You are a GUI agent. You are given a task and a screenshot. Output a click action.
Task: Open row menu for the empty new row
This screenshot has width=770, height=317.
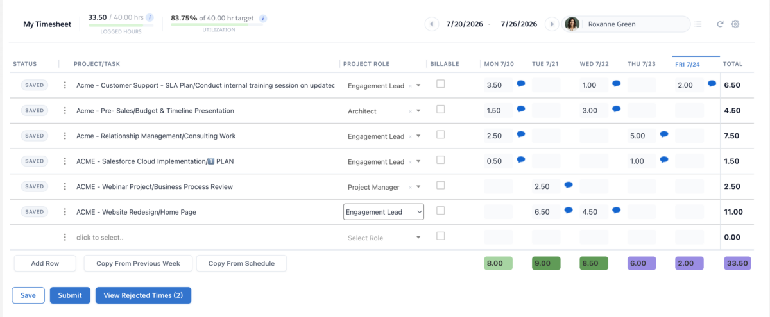pos(65,237)
